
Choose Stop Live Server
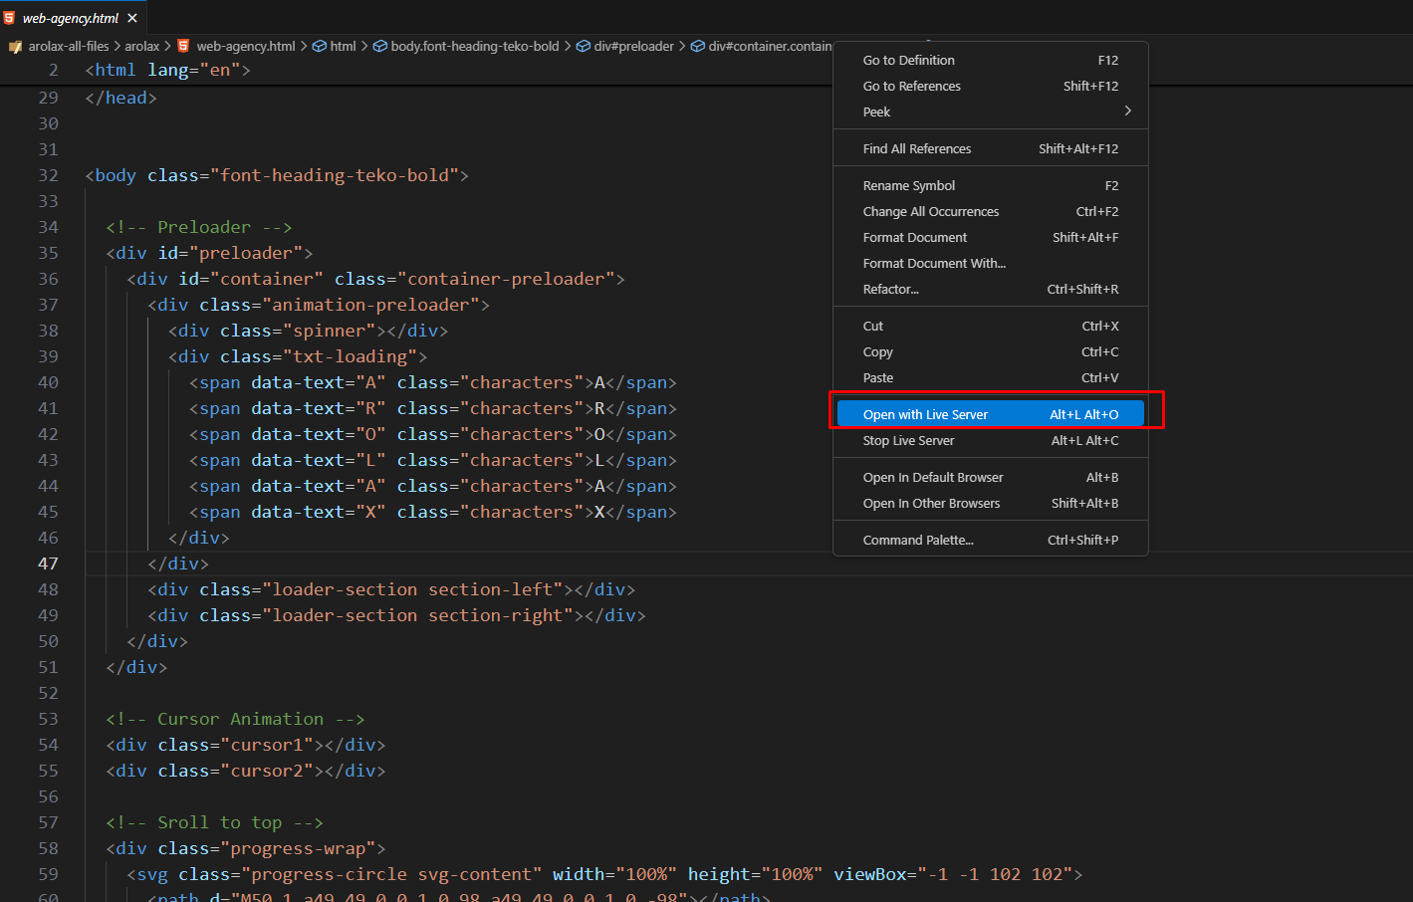[990, 440]
